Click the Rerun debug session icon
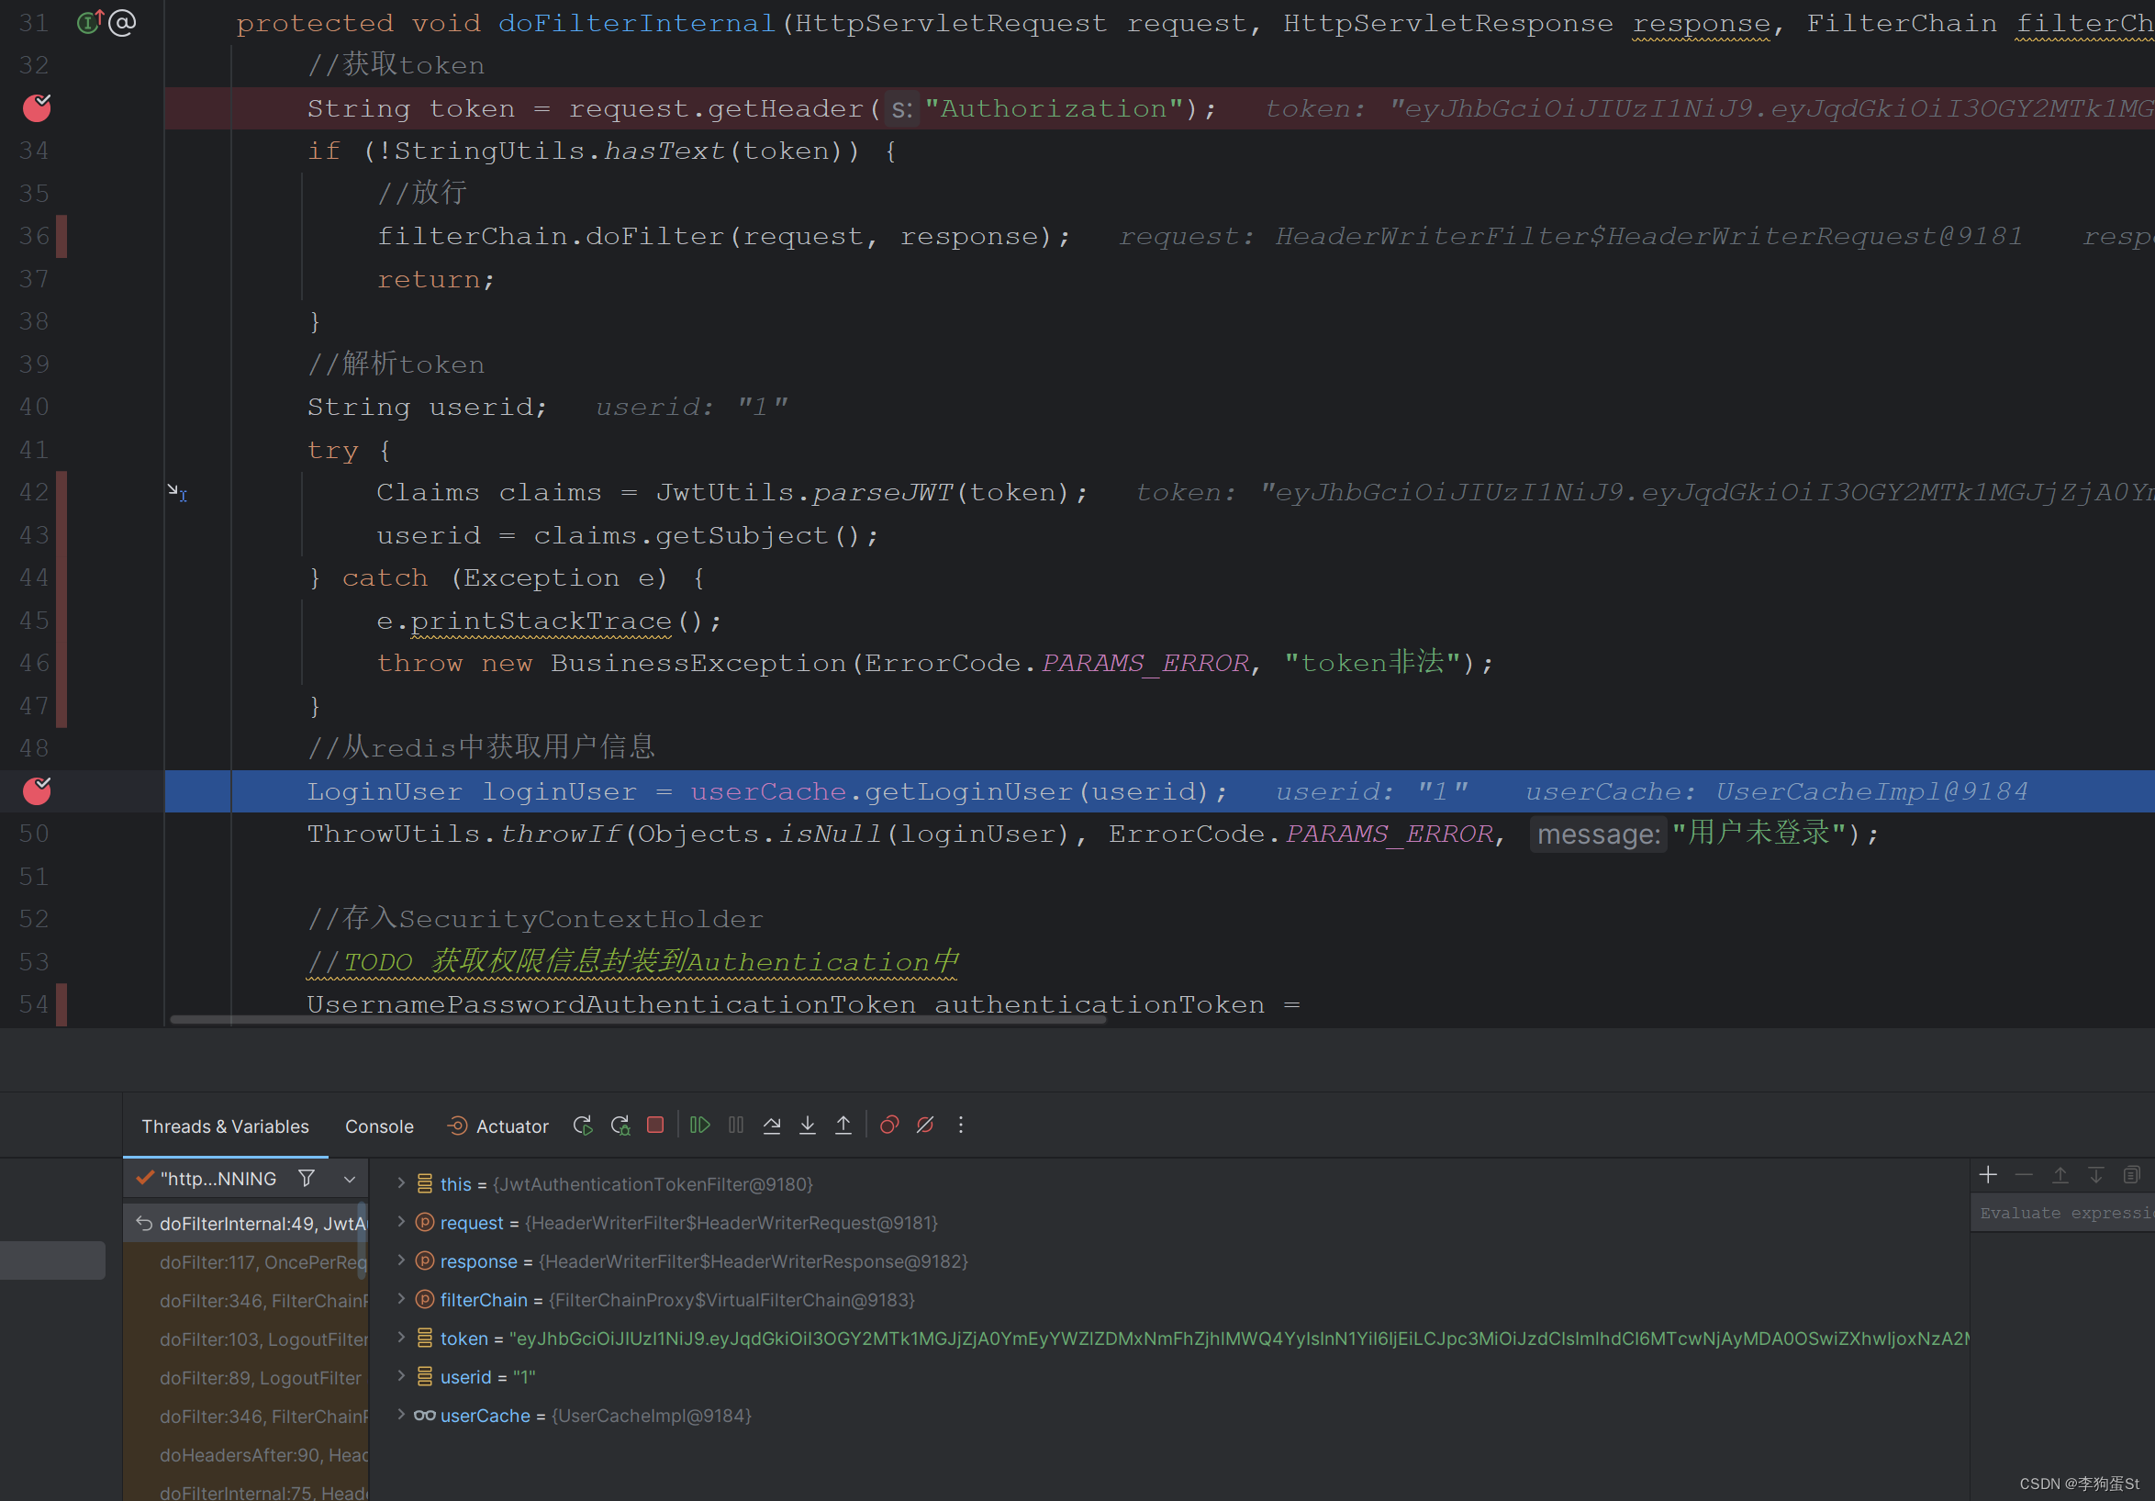2155x1501 pixels. click(x=583, y=1125)
